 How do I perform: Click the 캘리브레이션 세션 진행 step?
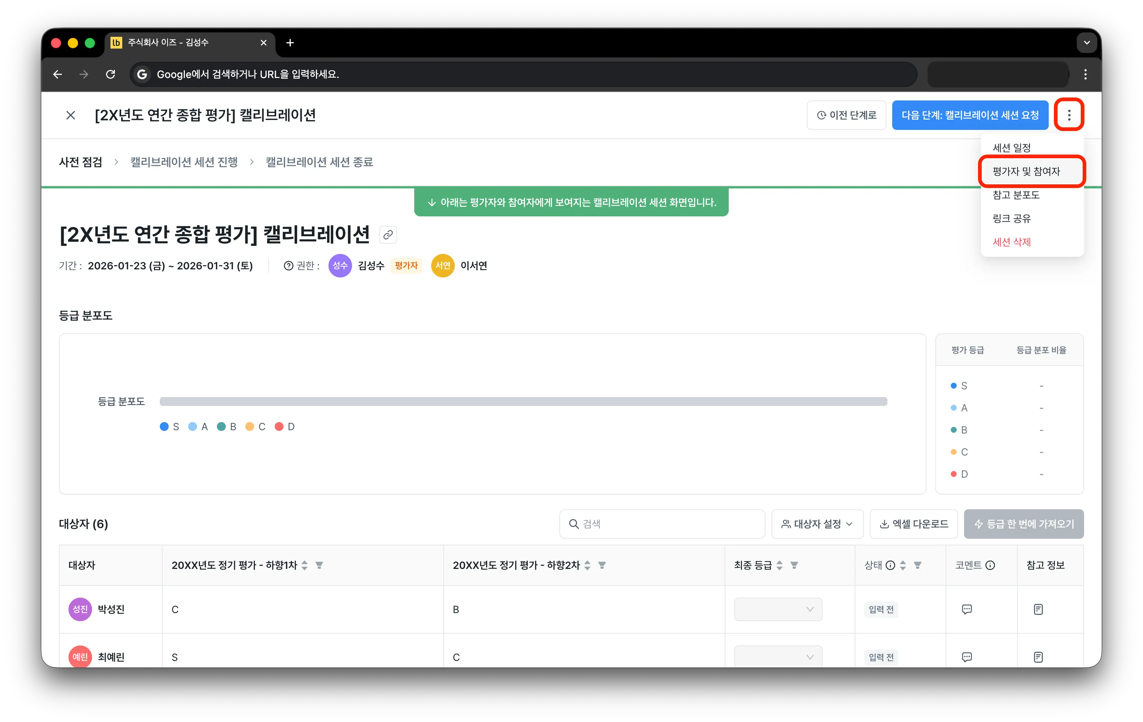(x=184, y=162)
